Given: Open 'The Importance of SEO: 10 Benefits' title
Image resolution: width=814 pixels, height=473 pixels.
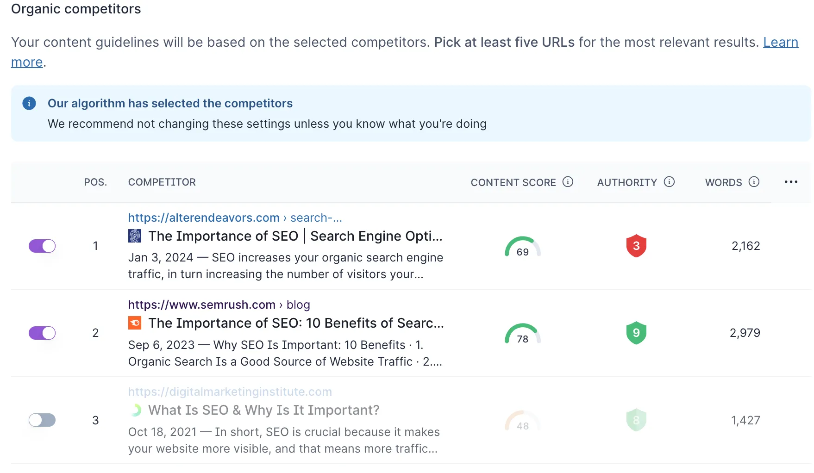Looking at the screenshot, I should (x=296, y=323).
